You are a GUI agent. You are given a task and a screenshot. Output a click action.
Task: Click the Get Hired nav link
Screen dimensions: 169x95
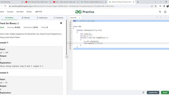click(20, 12)
